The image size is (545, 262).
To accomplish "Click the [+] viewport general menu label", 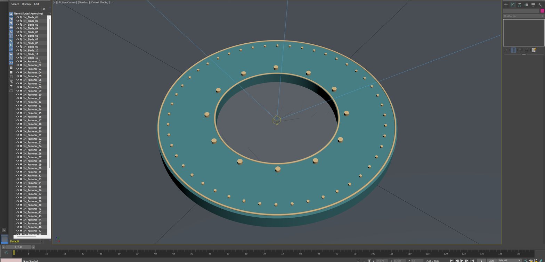I will coord(55,2).
